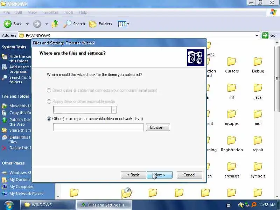Open the File menu

(x=6, y=12)
